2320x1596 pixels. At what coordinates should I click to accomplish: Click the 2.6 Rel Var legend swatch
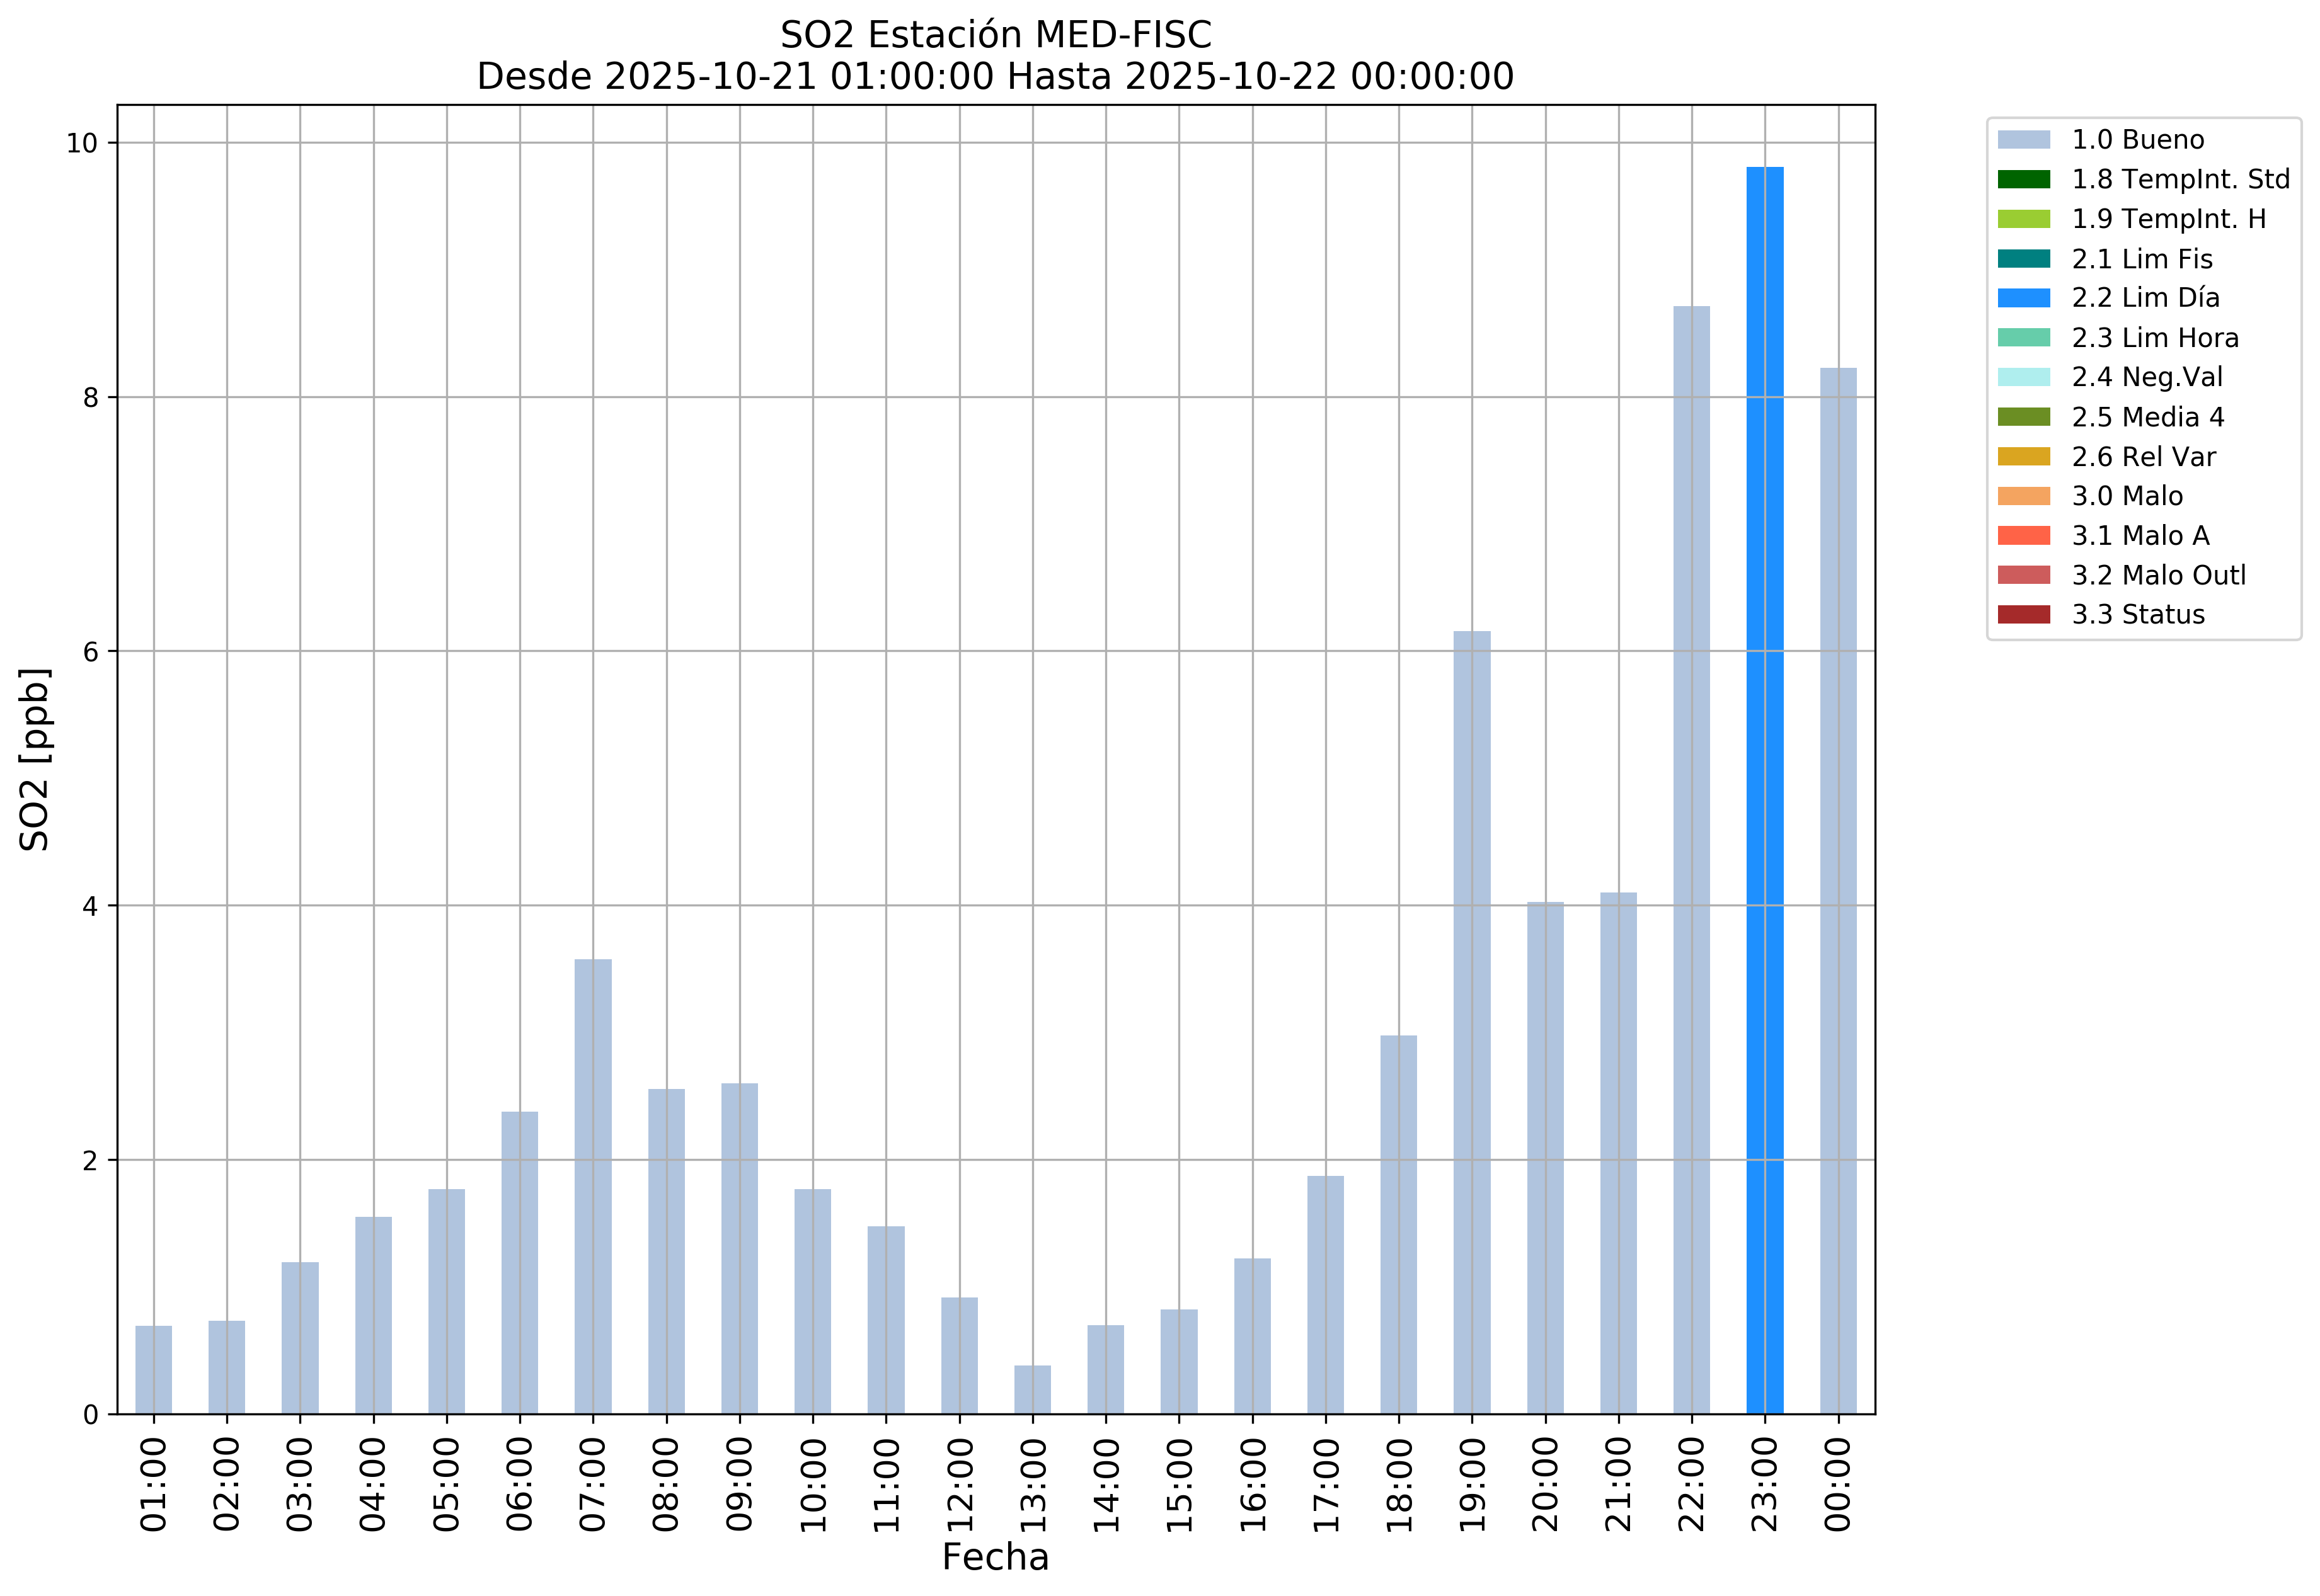(x=2023, y=457)
